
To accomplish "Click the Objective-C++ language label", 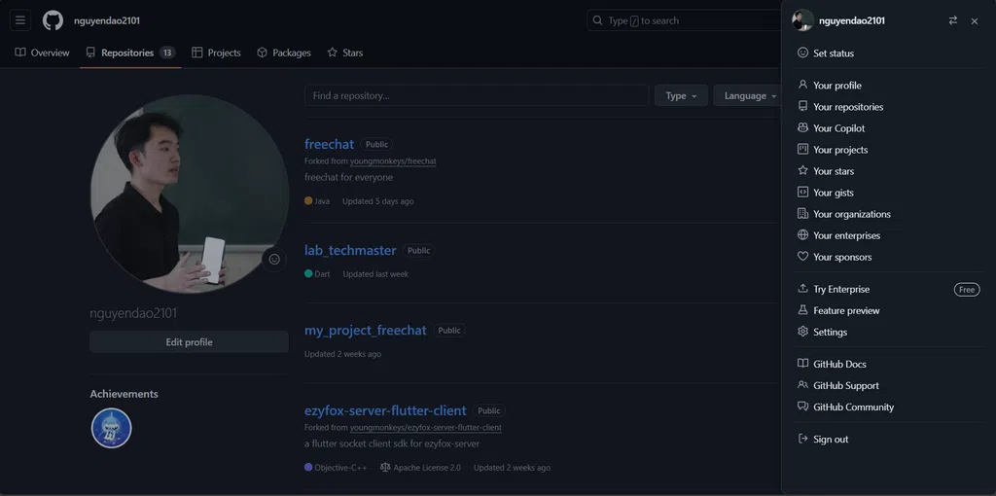I will pyautogui.click(x=340, y=468).
